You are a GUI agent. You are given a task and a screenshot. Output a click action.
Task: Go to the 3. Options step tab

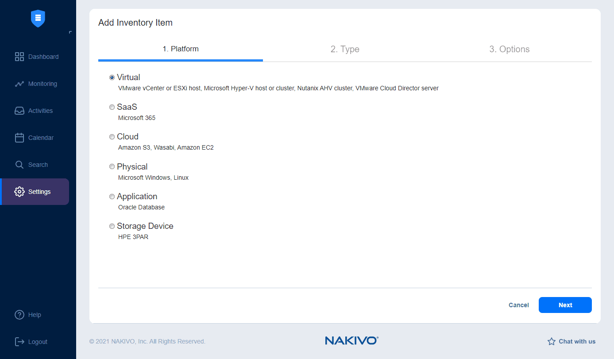509,49
